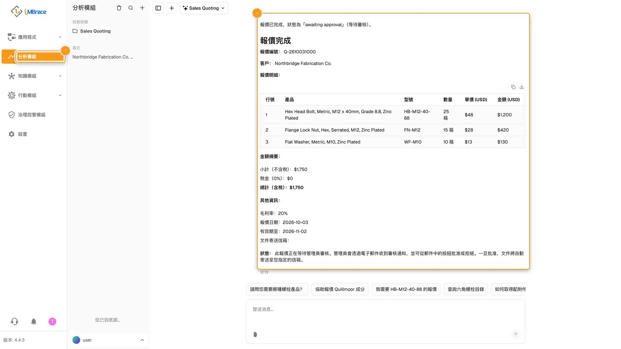Click suggestion 協助報價 Quillmoor 成分
The width and height of the screenshot is (621, 349).
340,289
